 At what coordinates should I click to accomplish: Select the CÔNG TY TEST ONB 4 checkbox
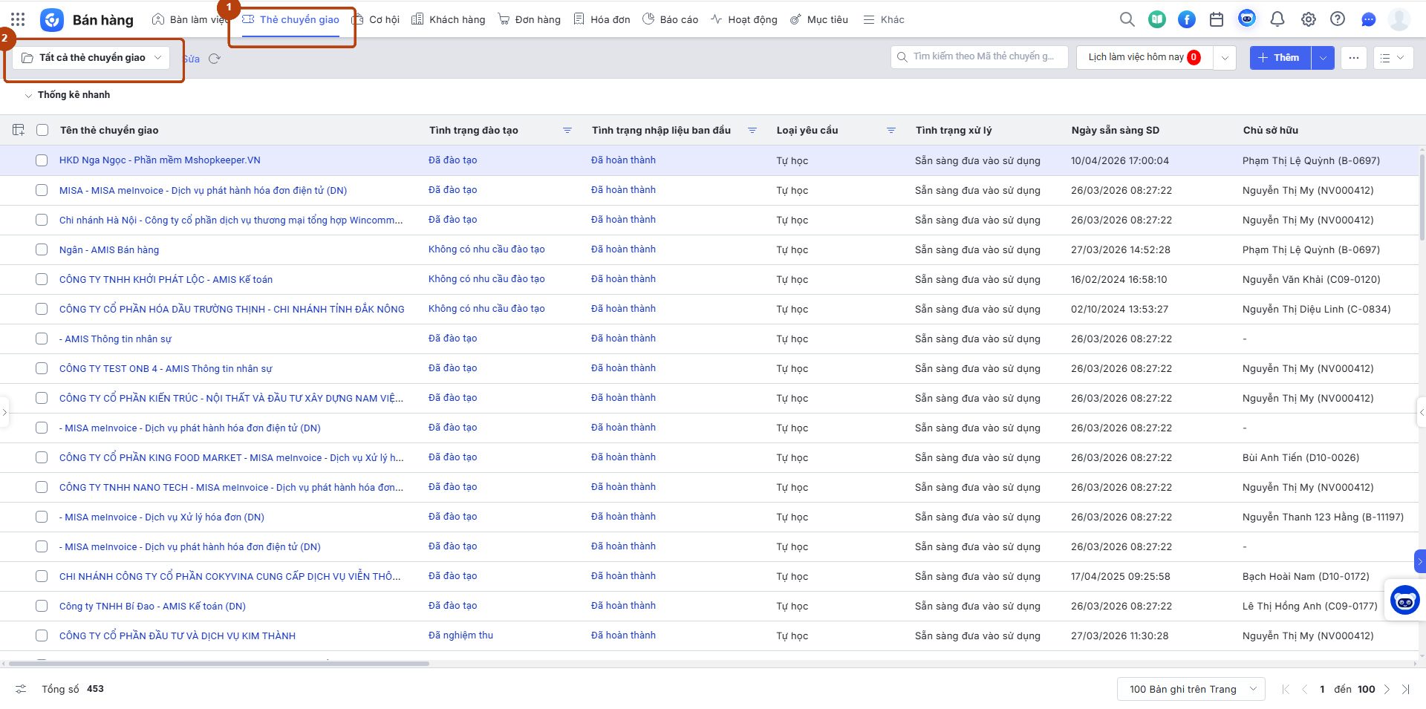pos(42,368)
